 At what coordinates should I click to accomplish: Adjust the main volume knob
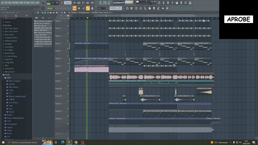point(43,3)
